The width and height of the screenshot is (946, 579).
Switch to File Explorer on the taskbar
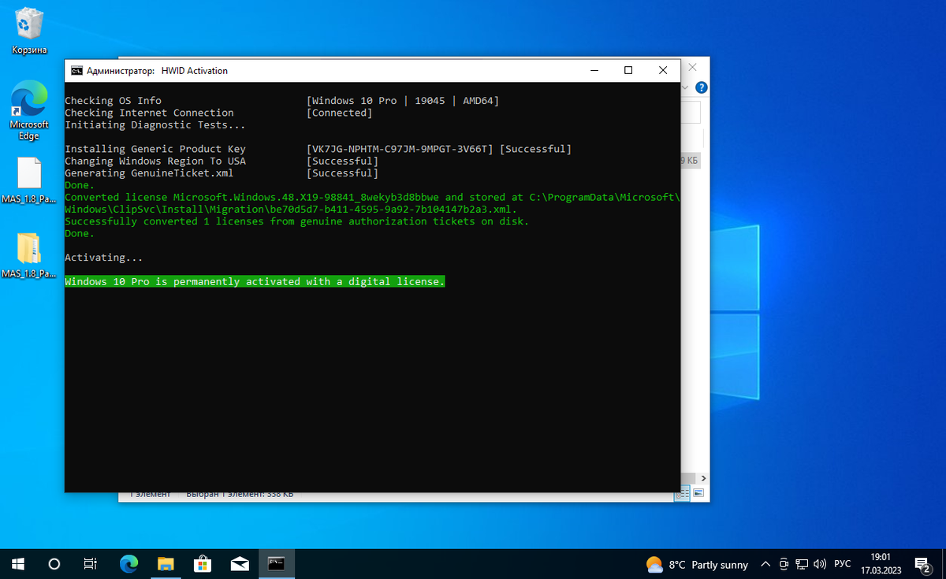(x=166, y=564)
